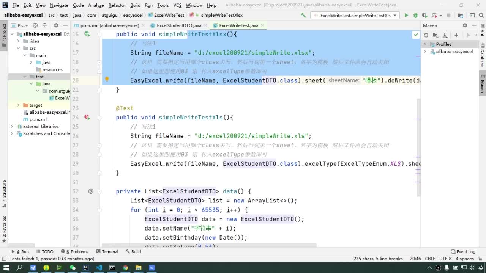Switch to pom.xml editor tab

pyautogui.click(x=110, y=25)
